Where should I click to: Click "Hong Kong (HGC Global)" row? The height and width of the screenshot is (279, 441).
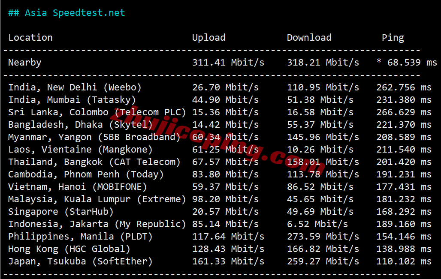(x=69, y=249)
